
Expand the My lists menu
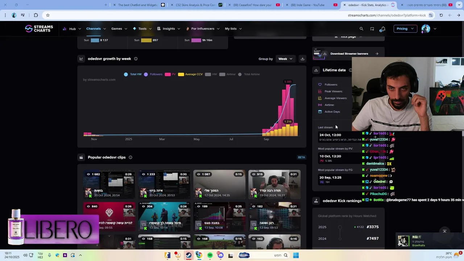tap(233, 29)
